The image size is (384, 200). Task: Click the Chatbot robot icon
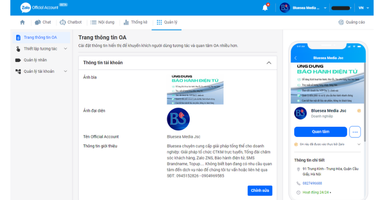coord(63,22)
